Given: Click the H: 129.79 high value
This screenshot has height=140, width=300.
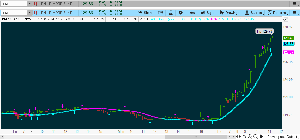Looking at the screenshot, I should click(x=97, y=19).
